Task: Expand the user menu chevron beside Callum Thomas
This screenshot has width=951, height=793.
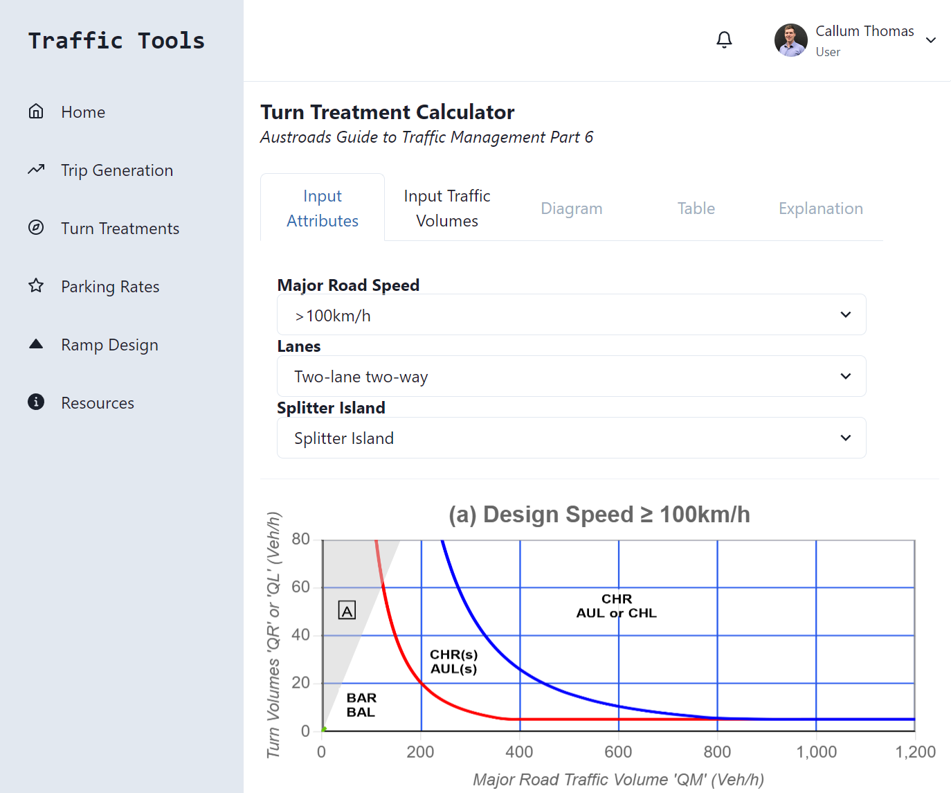Action: (931, 40)
